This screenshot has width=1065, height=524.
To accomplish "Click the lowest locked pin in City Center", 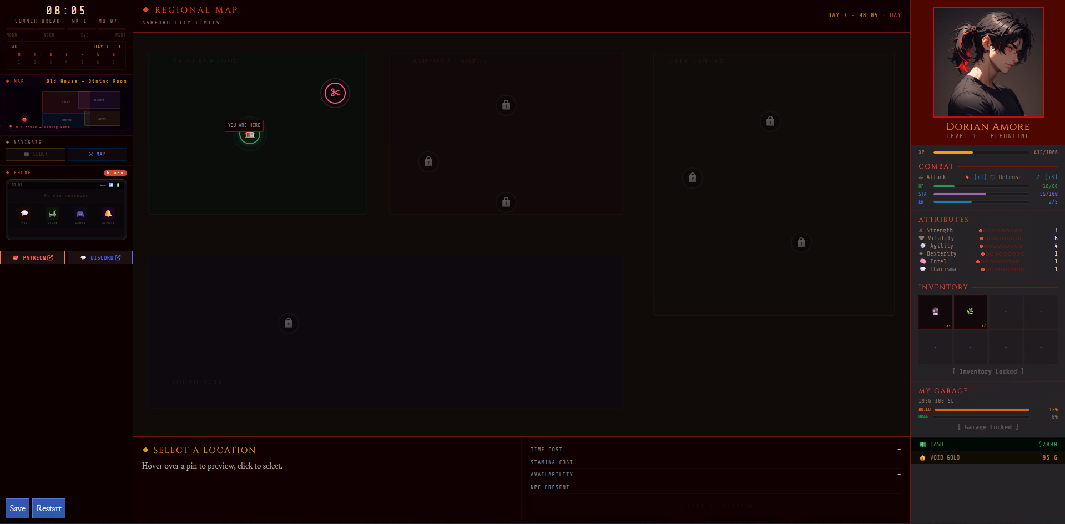I will pyautogui.click(x=801, y=242).
